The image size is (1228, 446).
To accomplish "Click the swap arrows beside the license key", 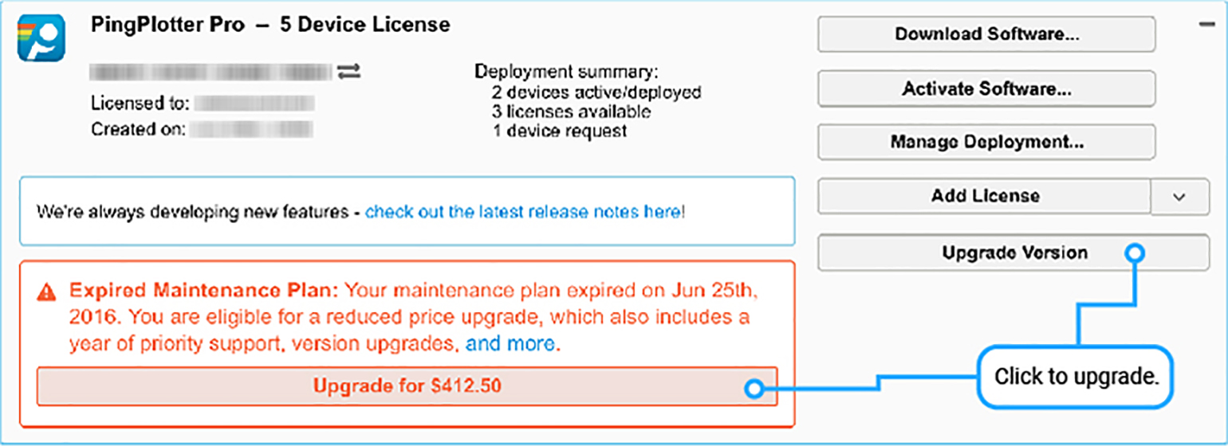I will click(348, 72).
